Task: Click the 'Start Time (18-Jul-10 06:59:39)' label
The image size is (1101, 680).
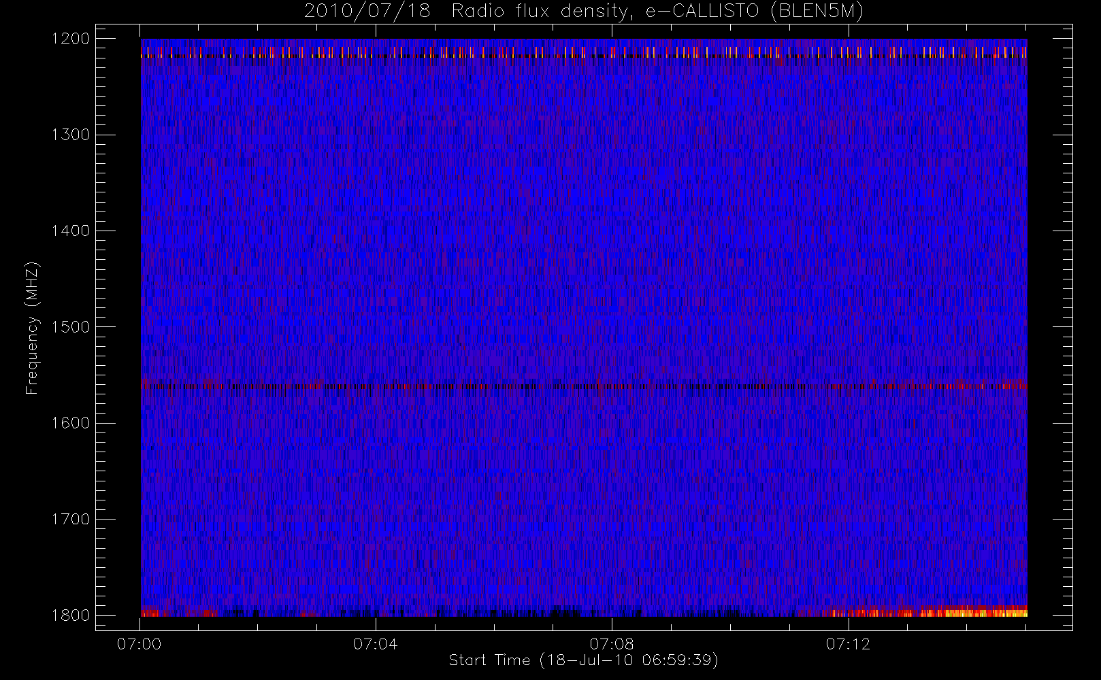Action: click(584, 660)
